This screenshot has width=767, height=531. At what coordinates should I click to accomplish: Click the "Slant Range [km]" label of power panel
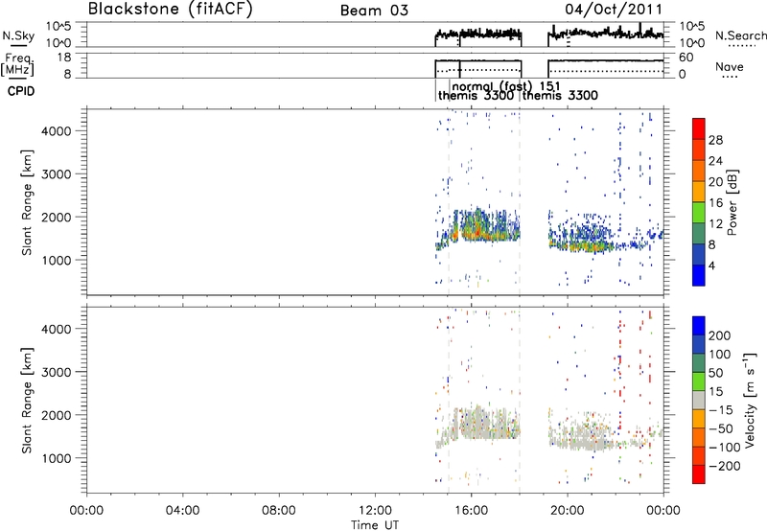[x=27, y=202]
